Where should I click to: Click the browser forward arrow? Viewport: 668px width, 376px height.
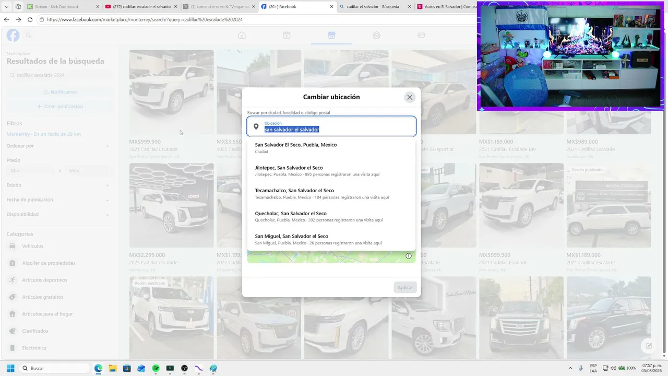tap(18, 20)
